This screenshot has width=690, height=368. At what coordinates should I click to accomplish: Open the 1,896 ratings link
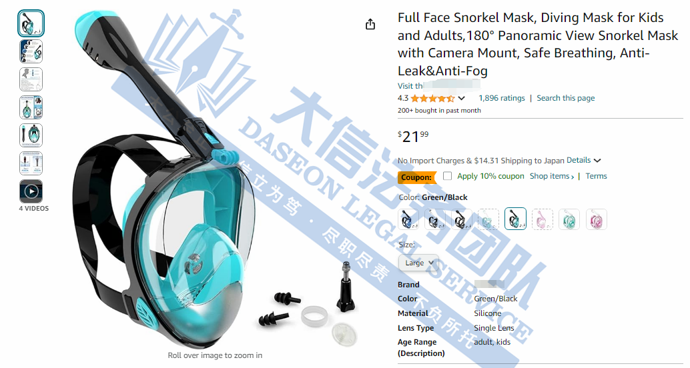(502, 98)
